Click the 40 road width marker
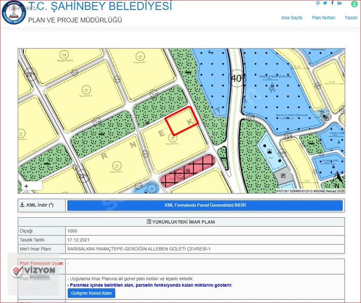 coord(237,78)
